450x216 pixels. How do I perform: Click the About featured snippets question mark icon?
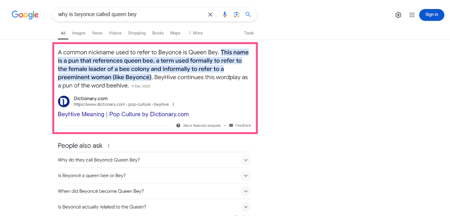178,125
